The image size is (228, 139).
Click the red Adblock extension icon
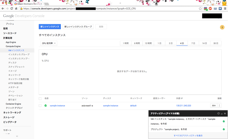pos(210,8)
